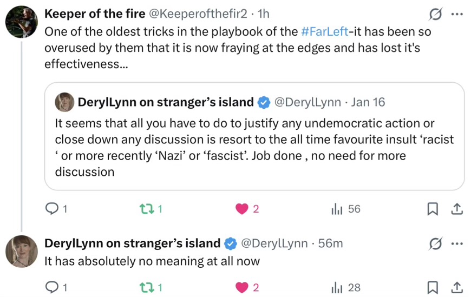Click the #FarLeft hashtag

(x=324, y=31)
